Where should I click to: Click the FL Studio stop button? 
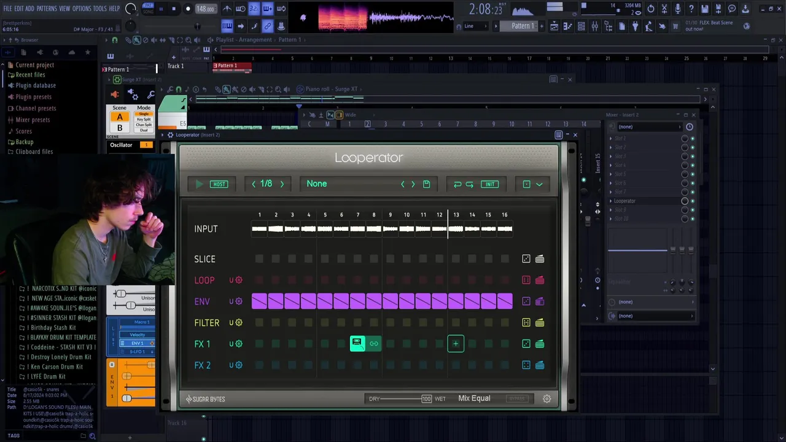coord(174,9)
